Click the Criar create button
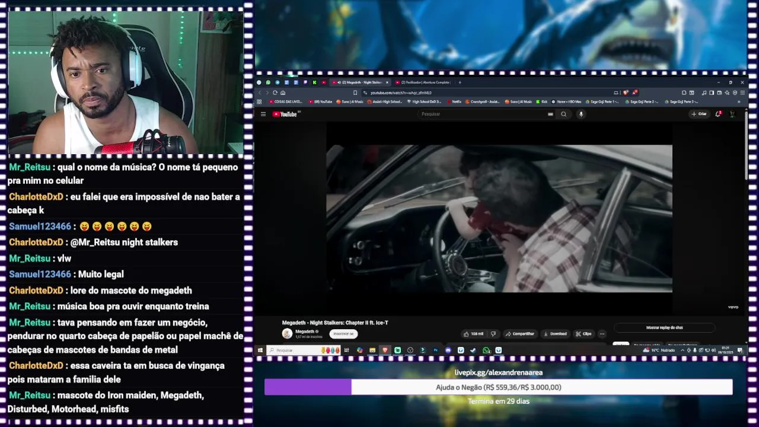 pos(700,114)
